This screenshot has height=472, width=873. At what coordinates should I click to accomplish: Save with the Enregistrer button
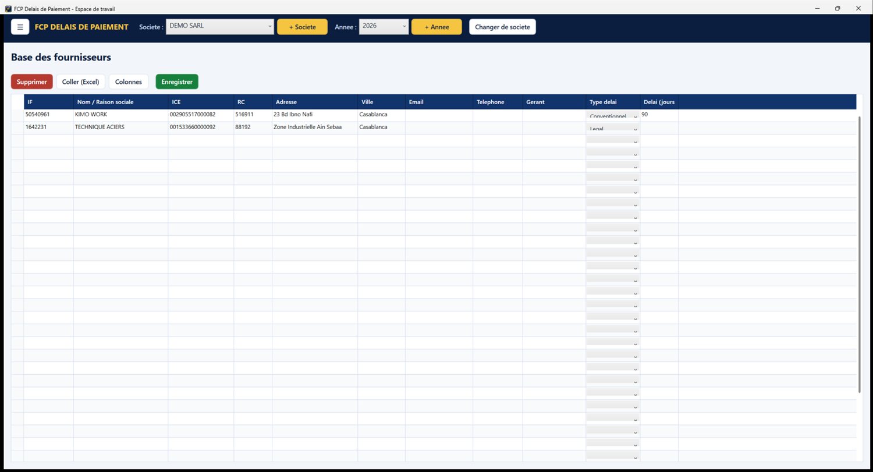[x=177, y=82]
